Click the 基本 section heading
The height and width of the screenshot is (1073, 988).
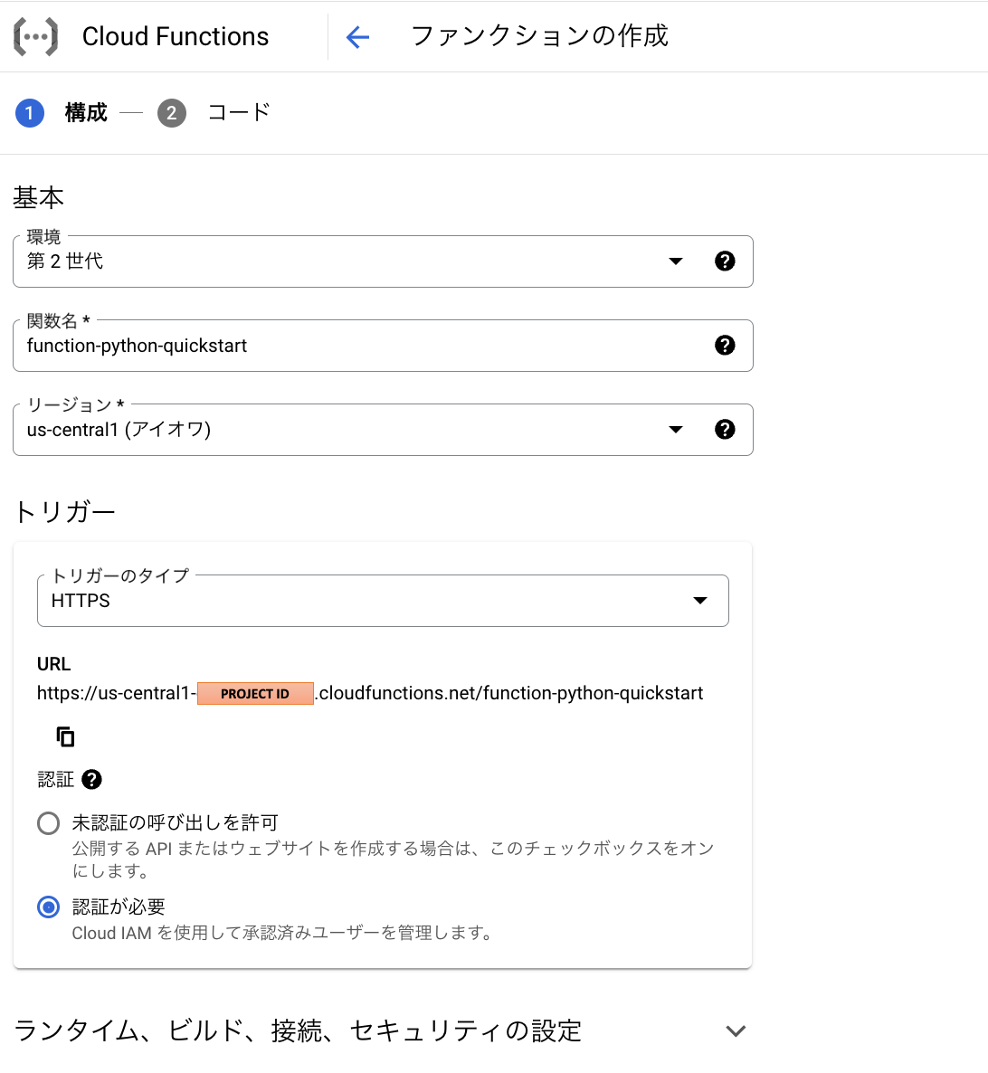point(38,198)
